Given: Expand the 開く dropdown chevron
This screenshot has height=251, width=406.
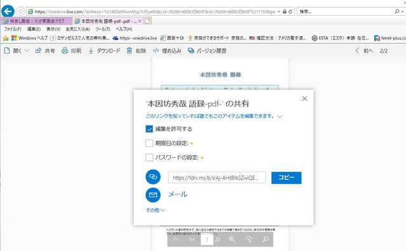Looking at the screenshot, I should [x=27, y=51].
